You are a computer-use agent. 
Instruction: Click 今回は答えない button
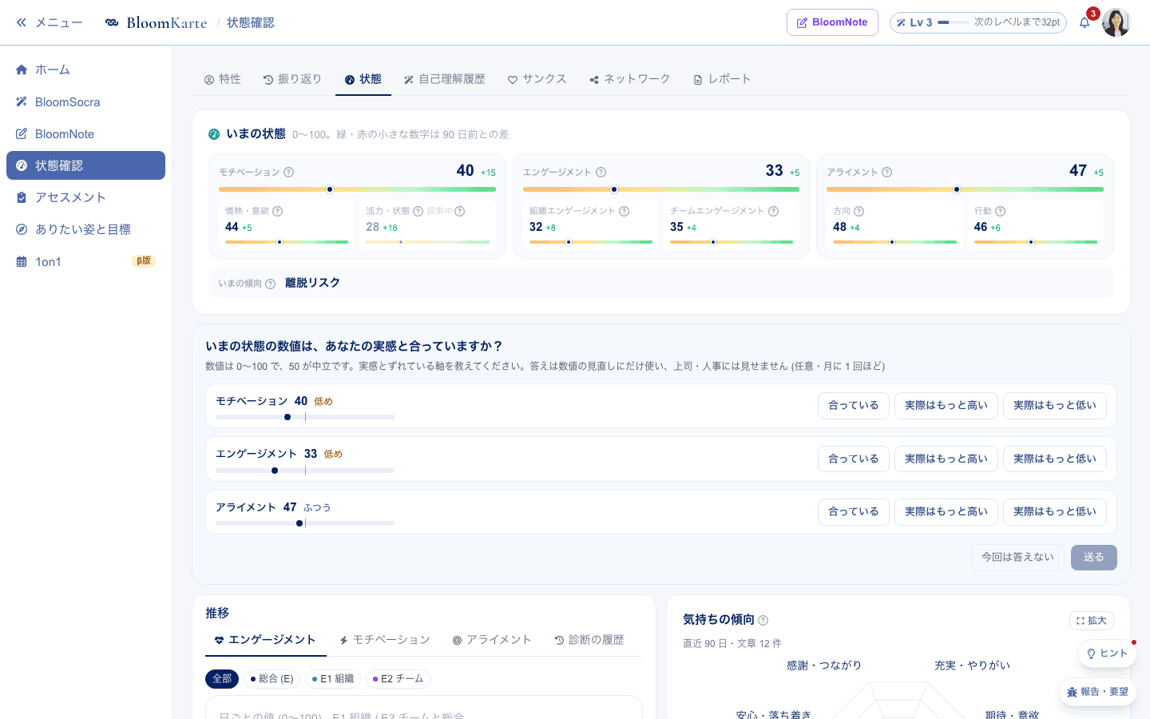tap(1017, 558)
